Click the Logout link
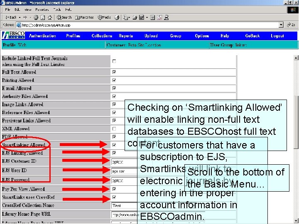Screen dimensions: 299x224 [x=277, y=36]
